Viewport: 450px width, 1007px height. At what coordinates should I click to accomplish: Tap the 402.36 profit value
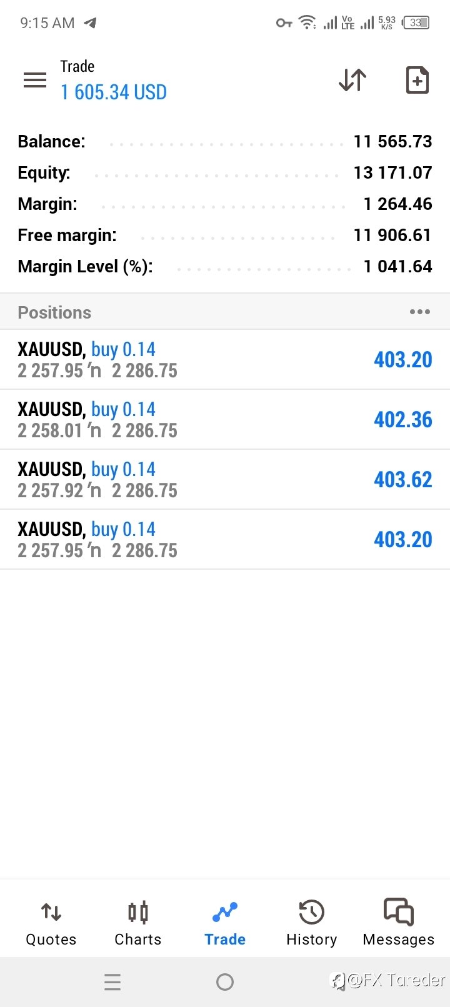tap(403, 420)
